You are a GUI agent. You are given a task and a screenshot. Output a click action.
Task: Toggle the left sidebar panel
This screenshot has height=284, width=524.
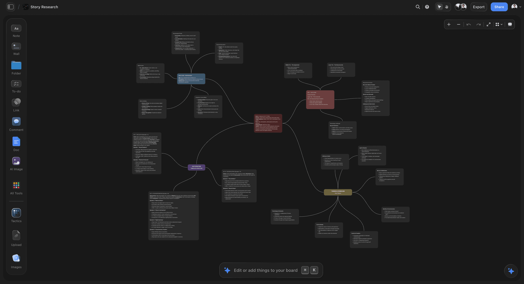pyautogui.click(x=10, y=7)
